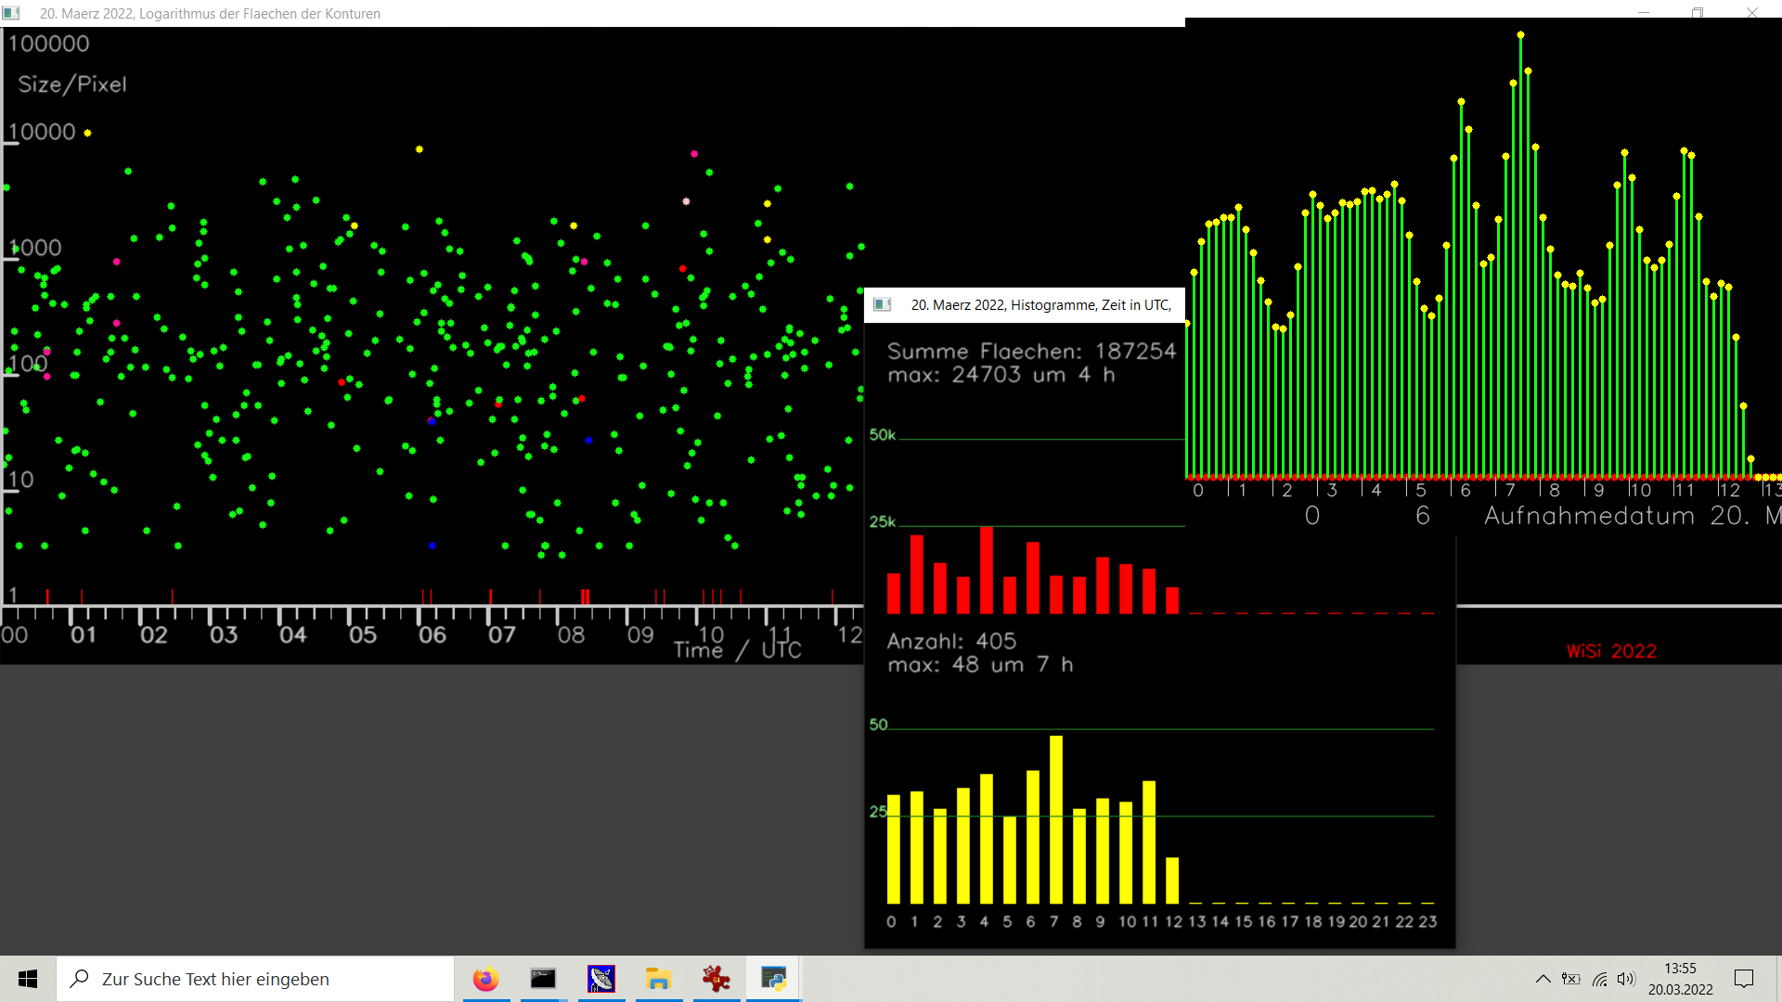The height and width of the screenshot is (1002, 1782).
Task: Open the Windows Start menu
Action: (28, 979)
